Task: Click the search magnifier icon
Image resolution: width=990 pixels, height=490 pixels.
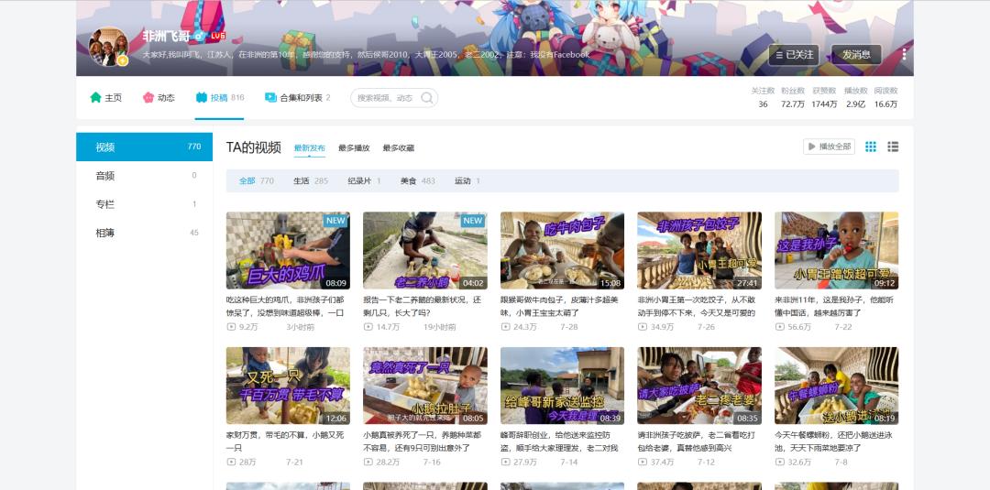Action: (x=427, y=98)
